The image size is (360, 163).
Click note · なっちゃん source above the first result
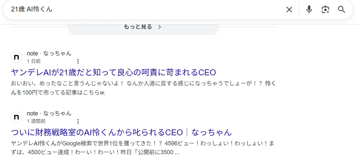(x=49, y=53)
